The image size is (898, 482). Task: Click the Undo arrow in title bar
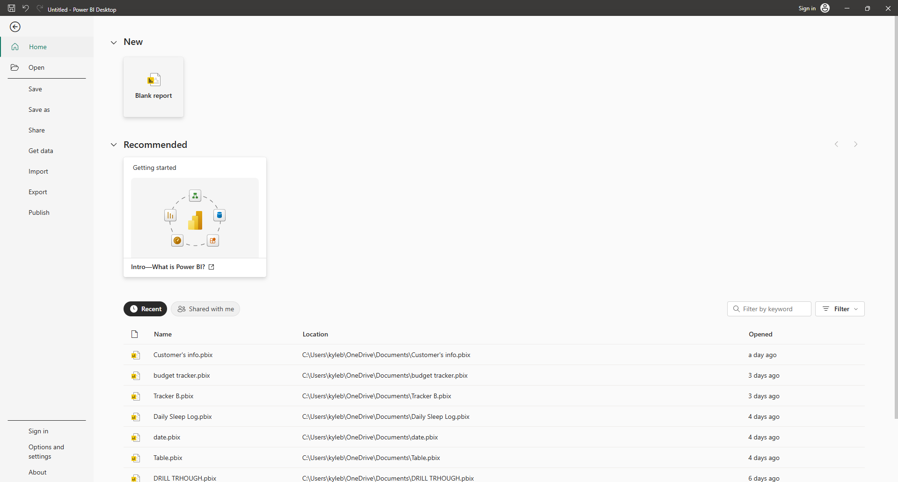tap(26, 8)
